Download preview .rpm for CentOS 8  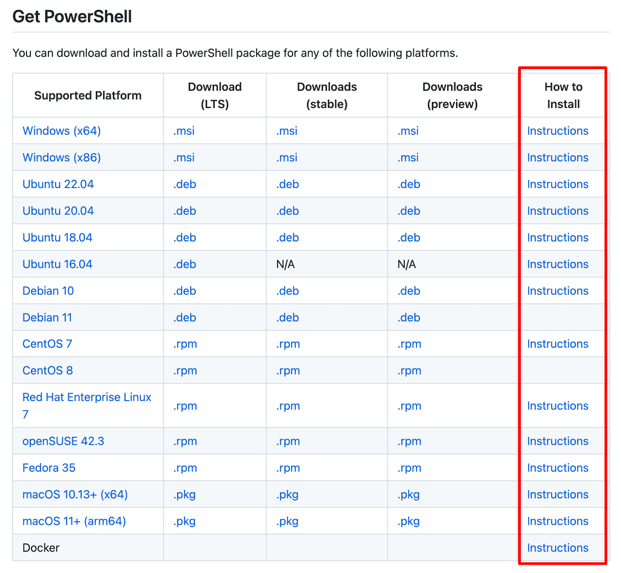409,371
